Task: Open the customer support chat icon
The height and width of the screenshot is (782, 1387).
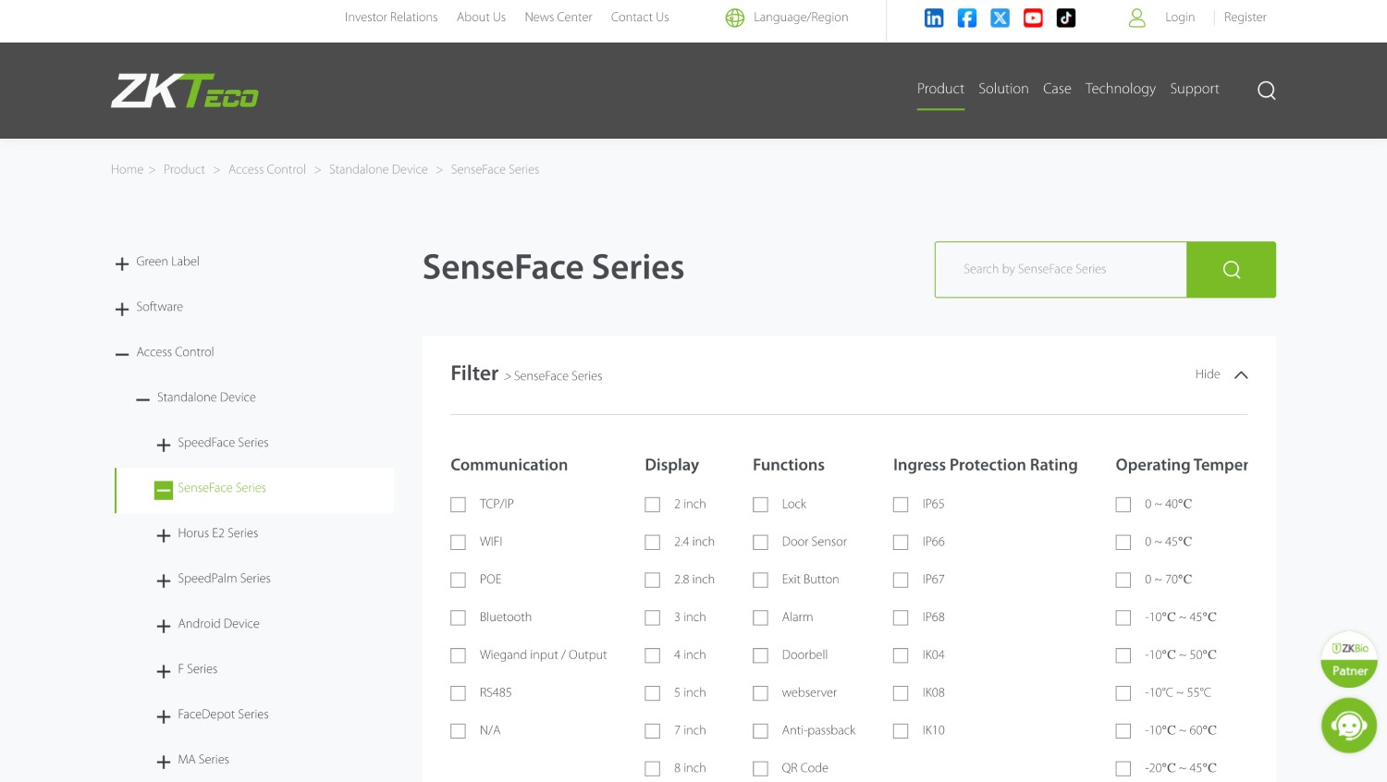Action: (x=1349, y=726)
